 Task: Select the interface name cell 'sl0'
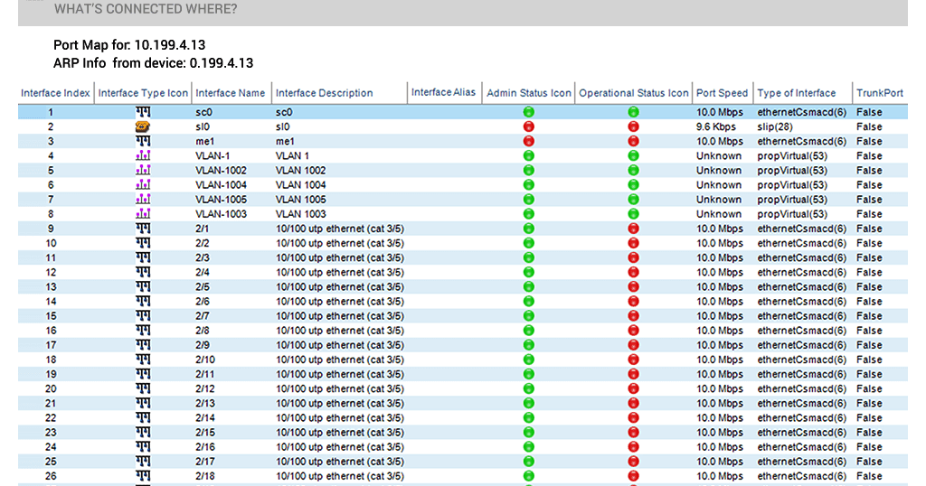(x=203, y=126)
